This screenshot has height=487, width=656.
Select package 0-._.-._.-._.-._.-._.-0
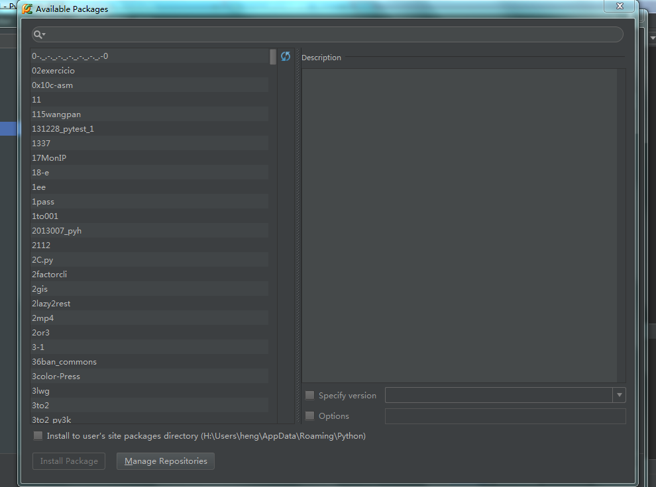click(149, 56)
